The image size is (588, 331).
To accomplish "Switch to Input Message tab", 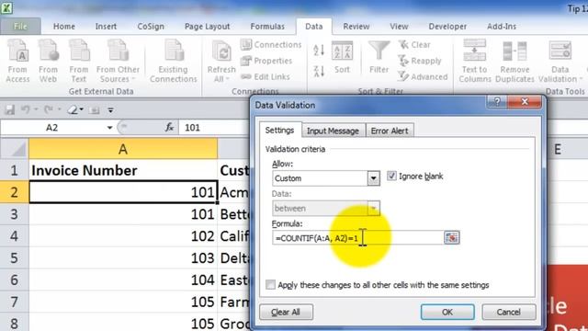I will pyautogui.click(x=333, y=131).
